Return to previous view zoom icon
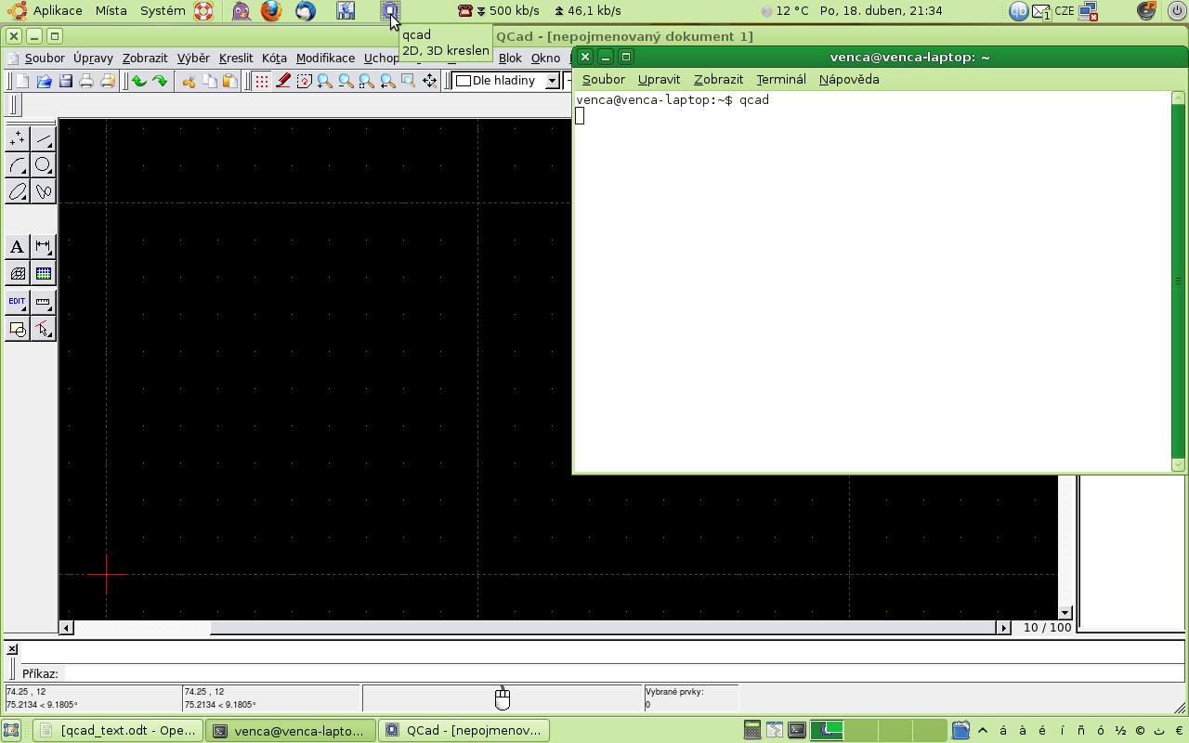The image size is (1189, 743). tap(387, 81)
